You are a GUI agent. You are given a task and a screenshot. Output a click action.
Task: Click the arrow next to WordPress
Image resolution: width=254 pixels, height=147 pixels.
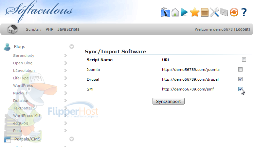[65, 86]
